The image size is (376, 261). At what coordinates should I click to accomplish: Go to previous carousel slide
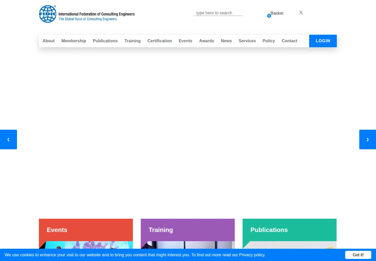pyautogui.click(x=8, y=139)
